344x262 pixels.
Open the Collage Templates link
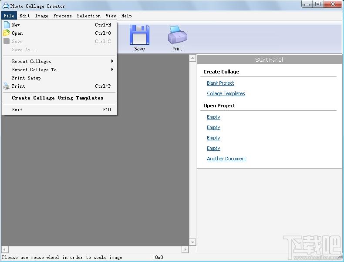[x=226, y=93]
